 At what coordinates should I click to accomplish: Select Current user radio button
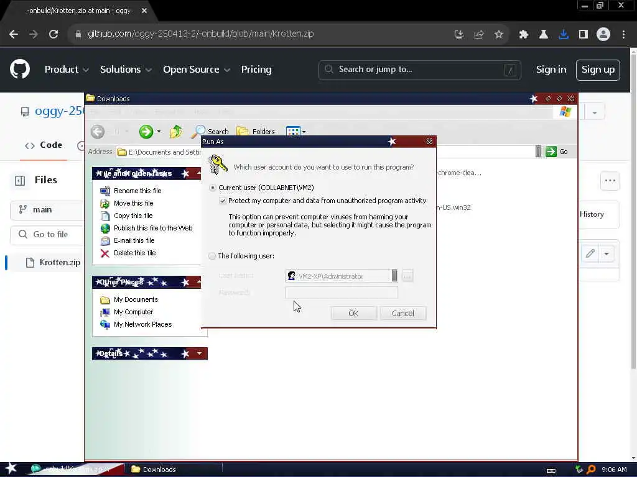[x=213, y=188]
